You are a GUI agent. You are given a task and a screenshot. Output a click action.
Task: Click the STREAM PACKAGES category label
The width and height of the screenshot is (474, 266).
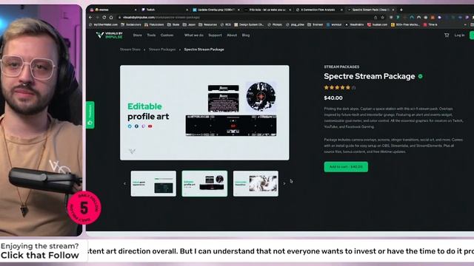(x=341, y=66)
